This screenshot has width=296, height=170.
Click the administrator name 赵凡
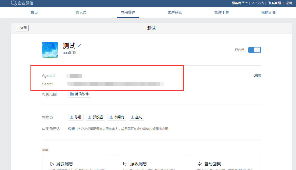[138, 117]
